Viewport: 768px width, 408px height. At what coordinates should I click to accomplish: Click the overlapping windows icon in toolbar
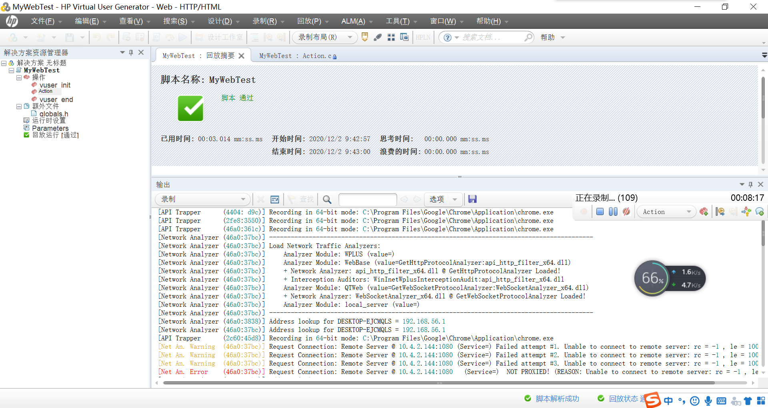tap(404, 37)
